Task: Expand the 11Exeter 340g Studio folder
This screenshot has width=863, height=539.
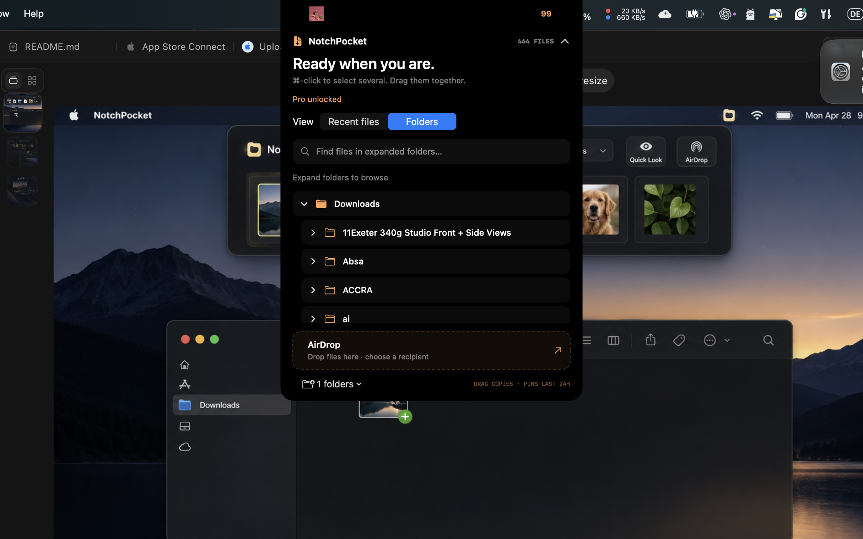Action: pos(313,233)
